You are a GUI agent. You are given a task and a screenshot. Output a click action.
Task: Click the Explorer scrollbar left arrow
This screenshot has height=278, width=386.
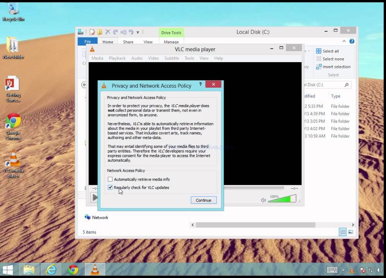coord(193,225)
